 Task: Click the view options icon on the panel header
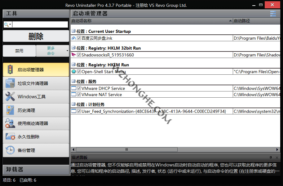[x=273, y=14]
